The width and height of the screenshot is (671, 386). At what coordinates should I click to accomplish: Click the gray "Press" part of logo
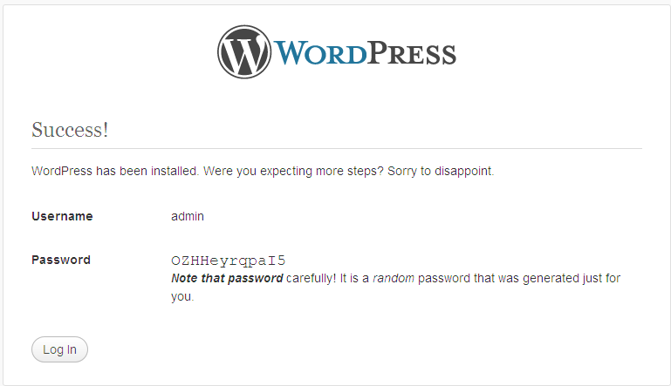[x=412, y=53]
